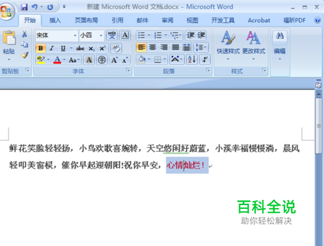Apply character border A icon
The width and height of the screenshot is (324, 246).
click(x=125, y=35)
